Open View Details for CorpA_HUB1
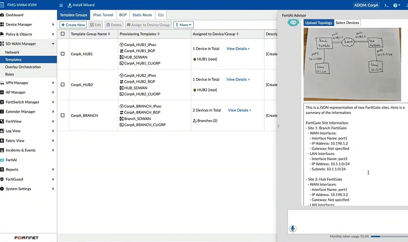The height and width of the screenshot is (242, 408). click(238, 49)
